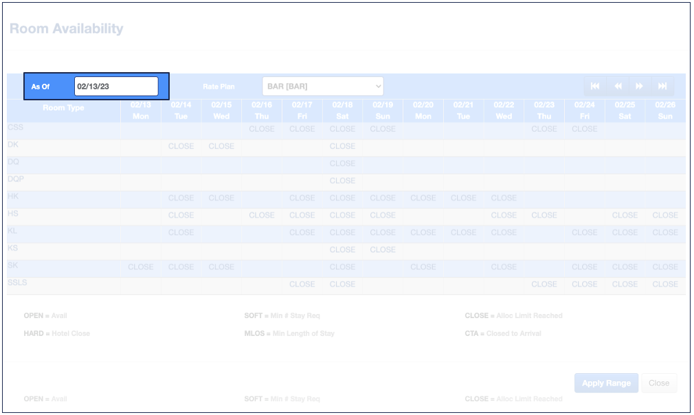Image resolution: width=694 pixels, height=415 pixels.
Task: Click the CLOSE cell for DQ on 02/18
Action: pos(342,164)
